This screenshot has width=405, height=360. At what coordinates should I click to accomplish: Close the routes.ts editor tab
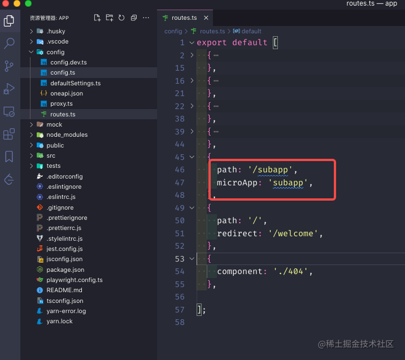pyautogui.click(x=206, y=18)
